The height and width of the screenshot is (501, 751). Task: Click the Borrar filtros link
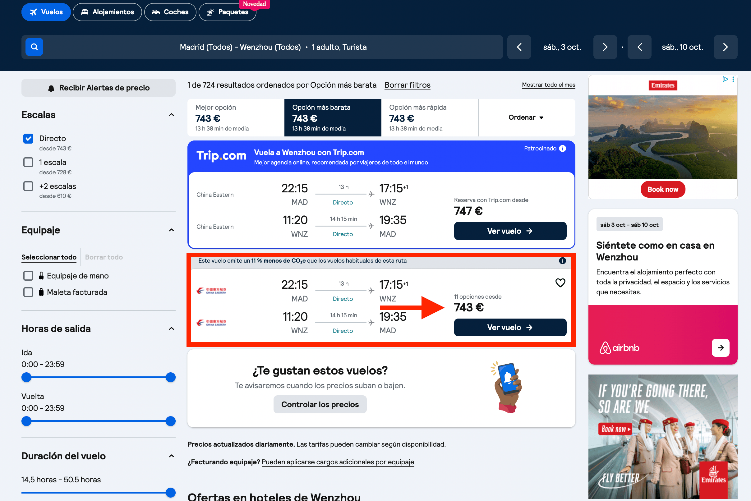(x=408, y=85)
